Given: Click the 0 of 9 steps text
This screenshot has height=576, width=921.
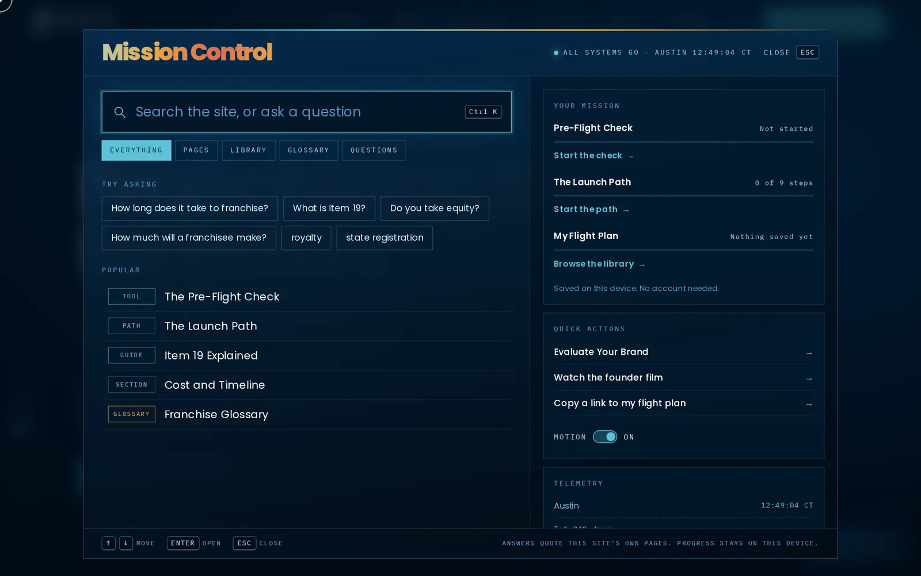Looking at the screenshot, I should pyautogui.click(x=784, y=183).
